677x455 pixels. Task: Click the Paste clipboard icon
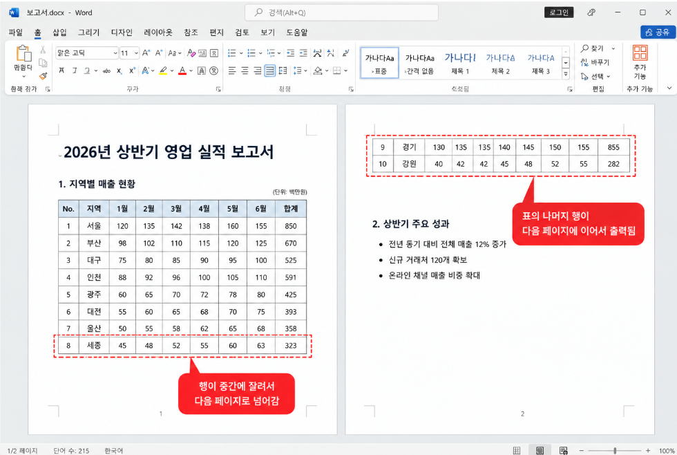tap(23, 53)
